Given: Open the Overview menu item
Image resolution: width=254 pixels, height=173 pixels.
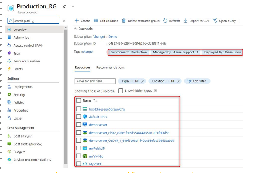Looking at the screenshot, I should 34,30.
